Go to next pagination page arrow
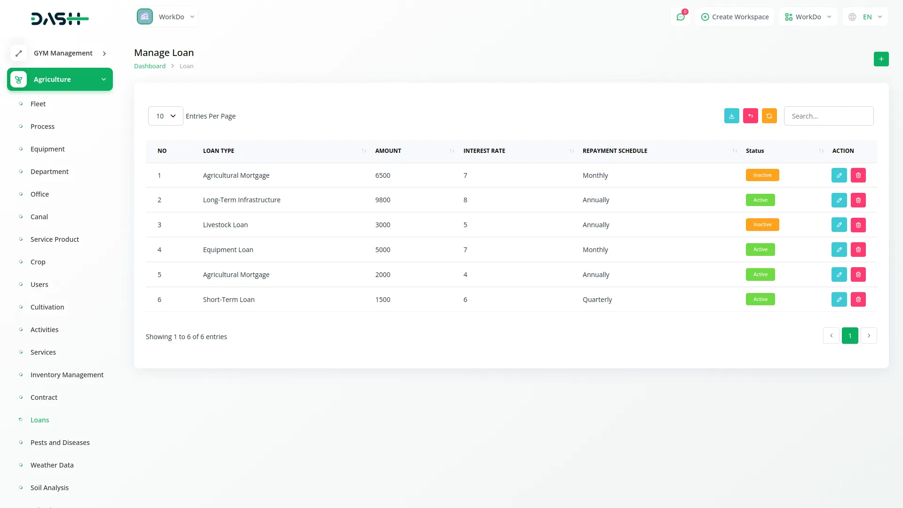 pos(868,336)
